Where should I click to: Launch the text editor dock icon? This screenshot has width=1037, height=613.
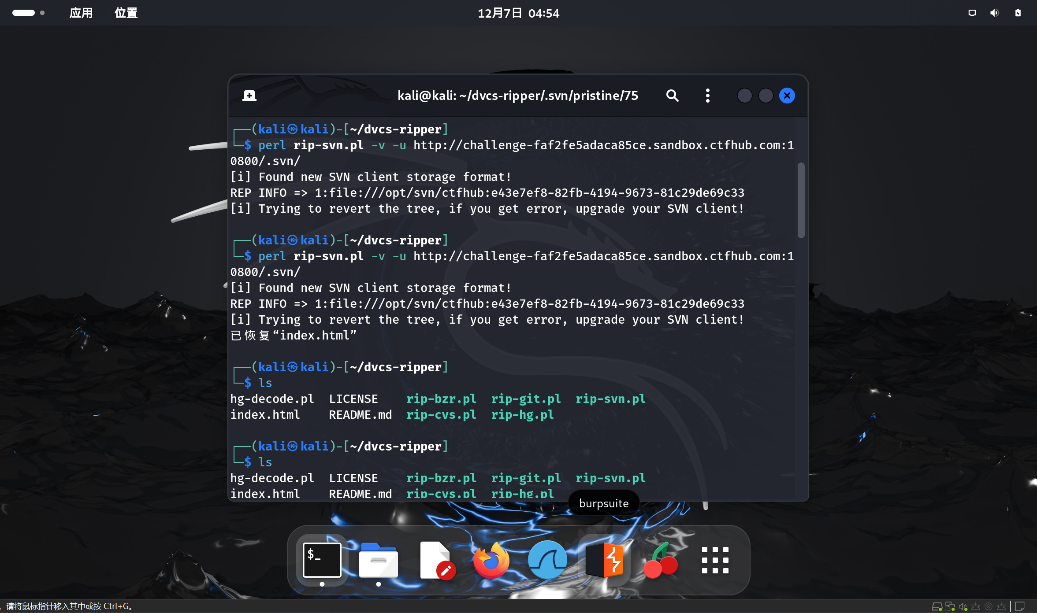pyautogui.click(x=436, y=560)
